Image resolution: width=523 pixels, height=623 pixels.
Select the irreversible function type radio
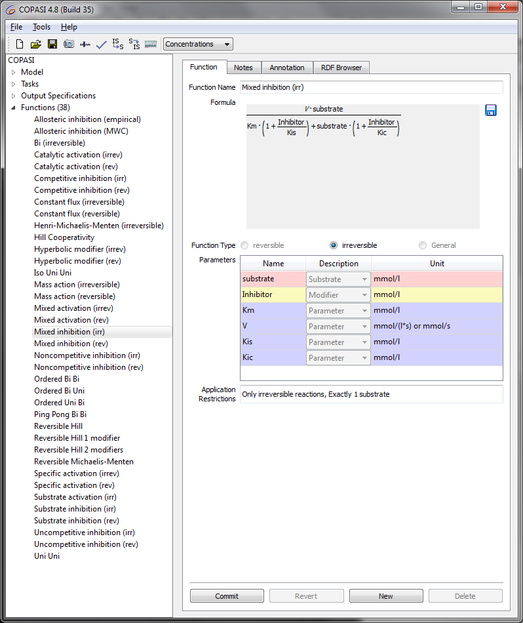coord(334,245)
